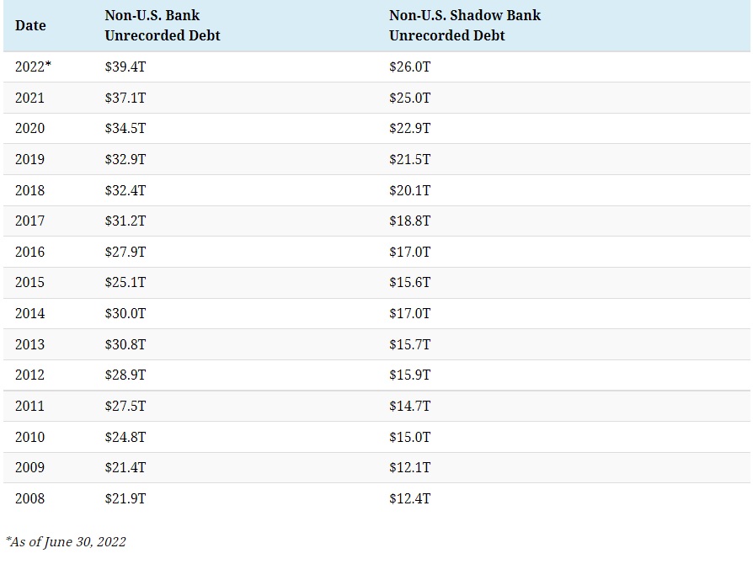
Task: Click the "As of June 30, 2022" footnote
Action: [x=66, y=541]
